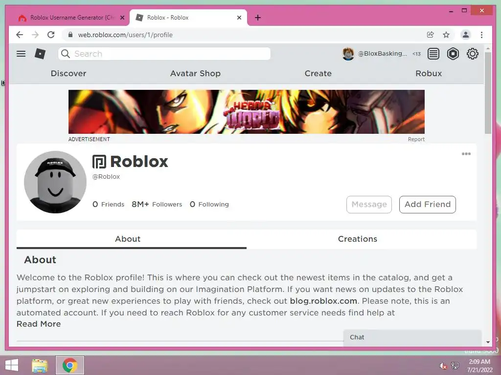Click Read More in About section
Screen dimensions: 501x375
[39, 324]
